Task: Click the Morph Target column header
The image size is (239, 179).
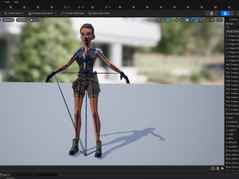Action: click(233, 31)
